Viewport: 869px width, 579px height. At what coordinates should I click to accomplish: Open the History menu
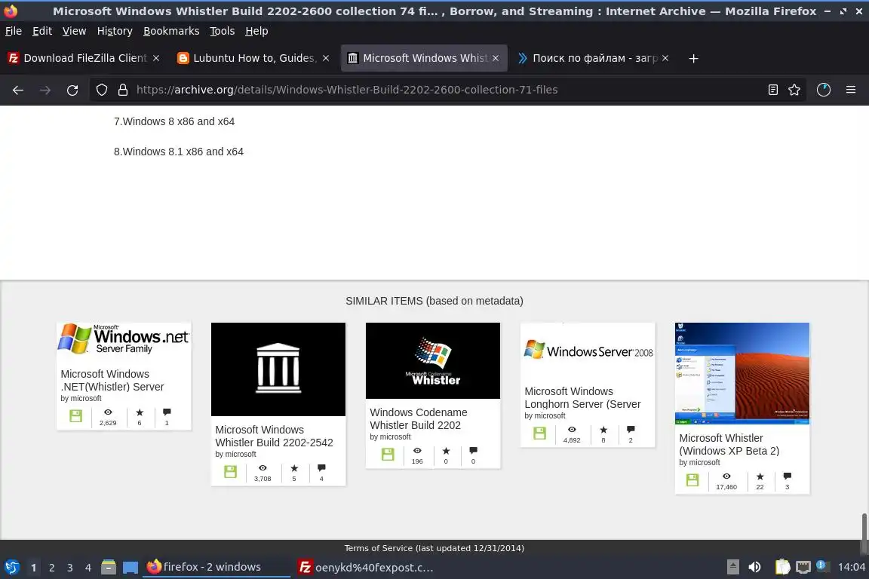click(x=115, y=31)
